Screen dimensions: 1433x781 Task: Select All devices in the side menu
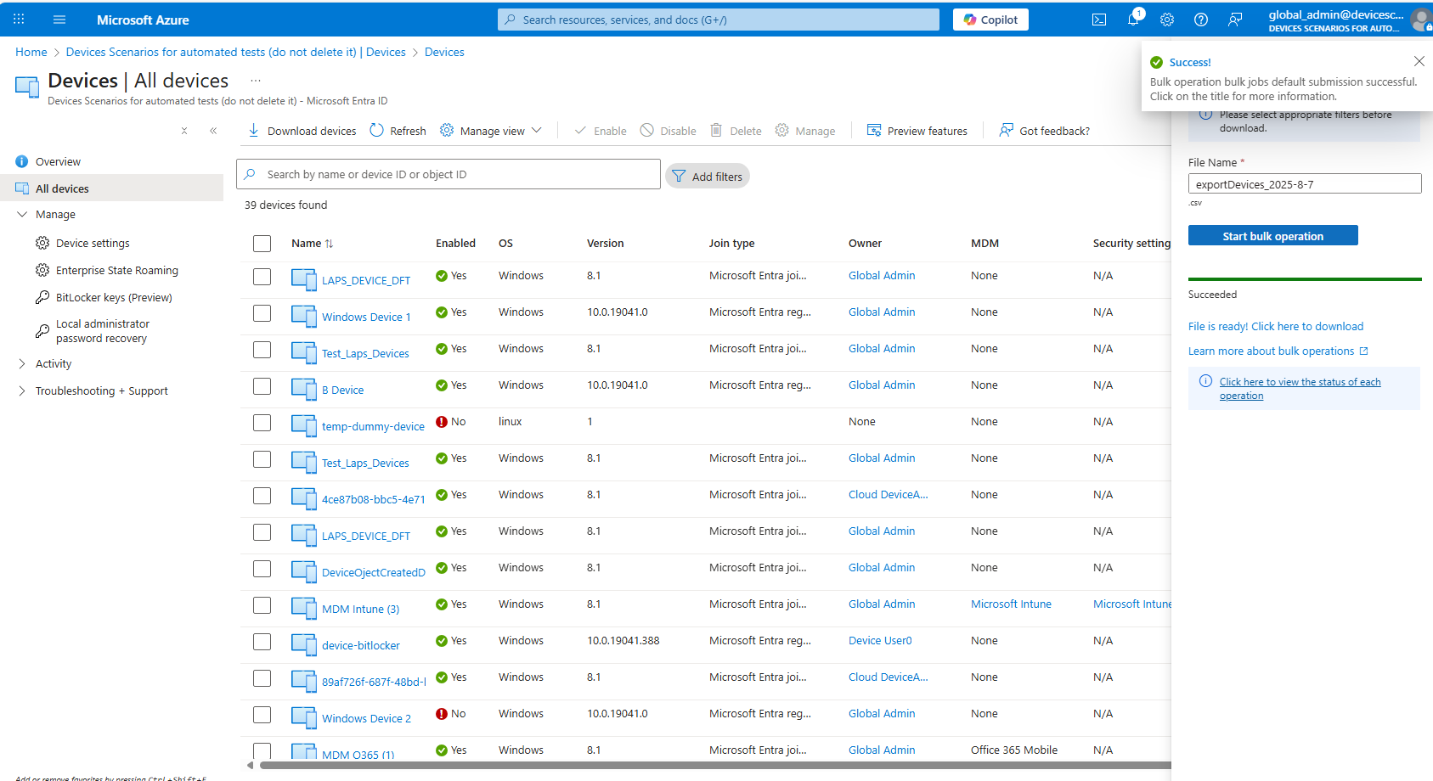pos(111,188)
